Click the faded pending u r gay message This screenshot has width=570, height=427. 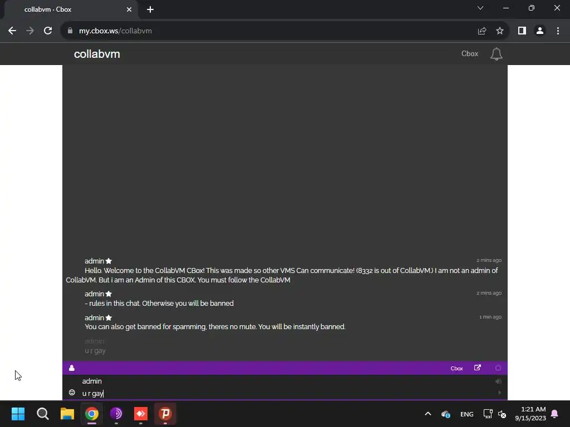pyautogui.click(x=95, y=351)
